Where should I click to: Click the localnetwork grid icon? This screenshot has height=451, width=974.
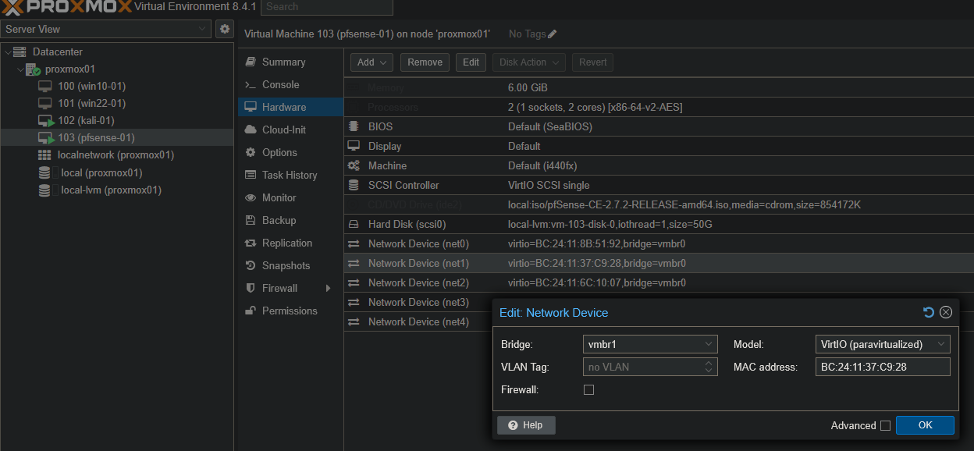click(x=44, y=155)
